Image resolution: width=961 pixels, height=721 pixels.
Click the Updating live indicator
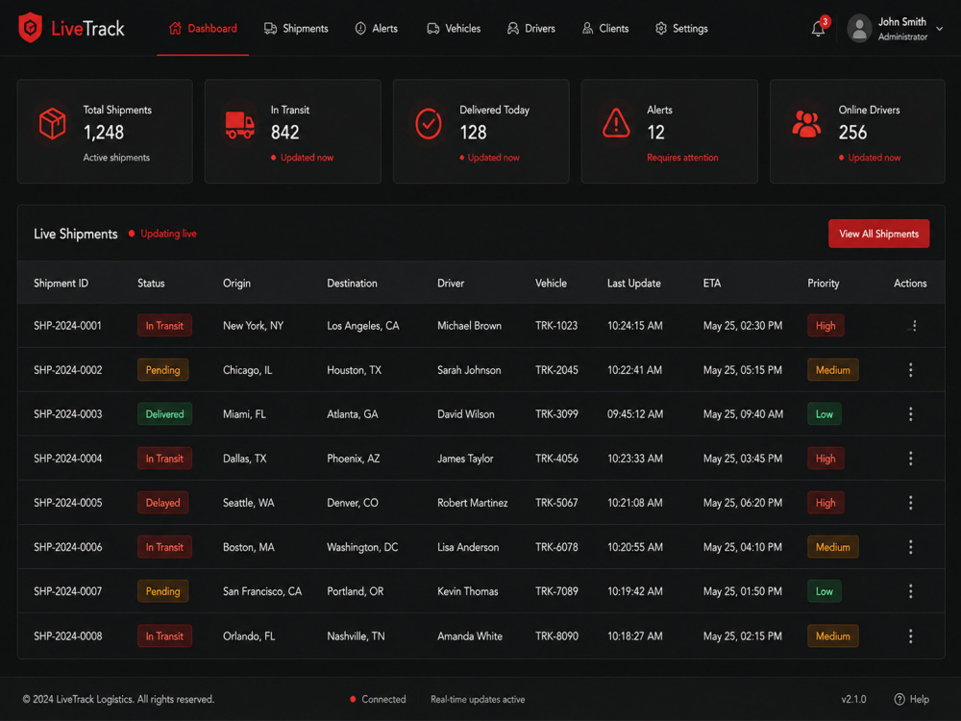click(x=162, y=234)
